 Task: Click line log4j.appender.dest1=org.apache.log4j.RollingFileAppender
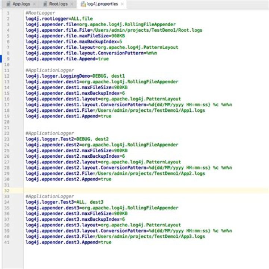tap(102, 82)
